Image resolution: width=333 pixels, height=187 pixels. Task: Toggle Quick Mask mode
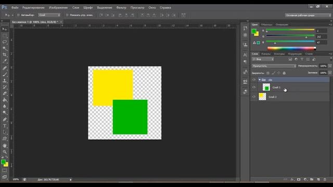click(x=5, y=170)
